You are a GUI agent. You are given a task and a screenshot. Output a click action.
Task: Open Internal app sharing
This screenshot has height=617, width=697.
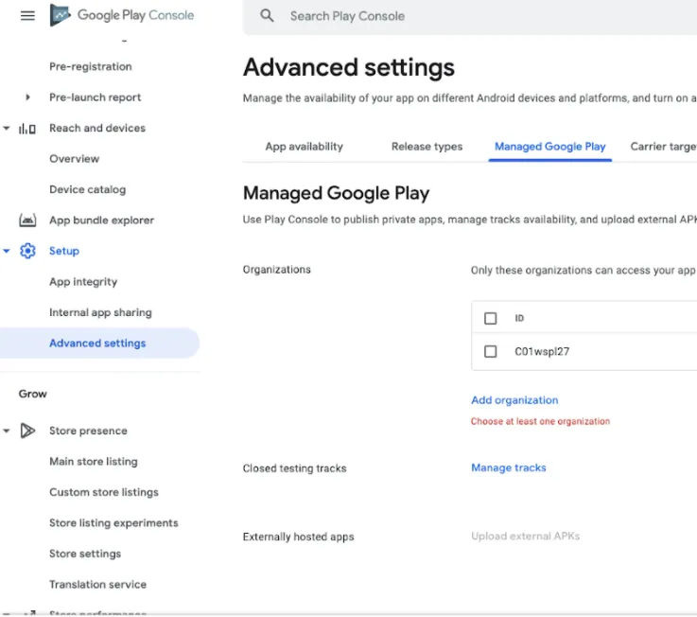(100, 312)
